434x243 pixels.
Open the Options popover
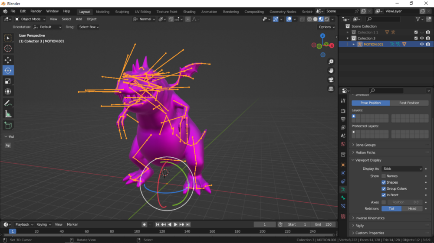[327, 27]
